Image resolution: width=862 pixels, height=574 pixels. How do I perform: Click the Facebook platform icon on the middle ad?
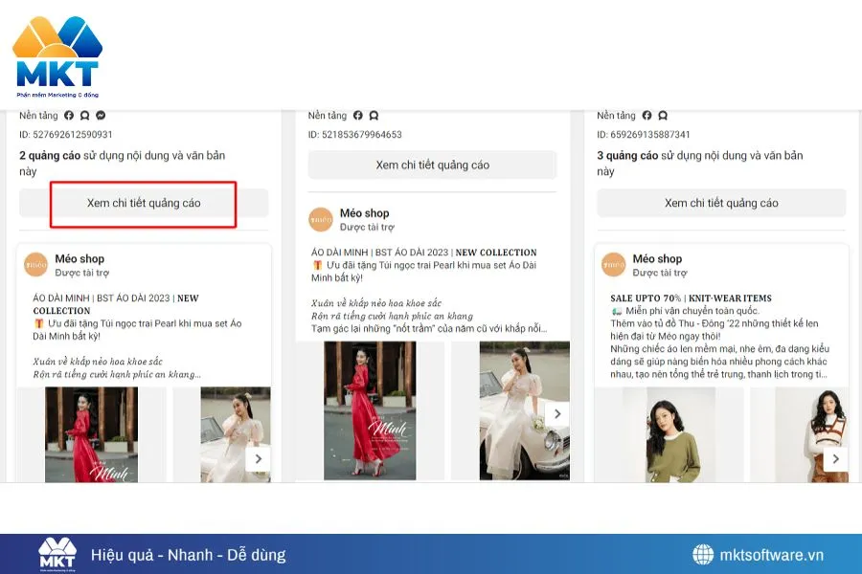click(x=356, y=115)
